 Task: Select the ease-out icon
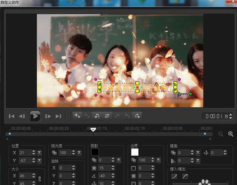pos(185,176)
